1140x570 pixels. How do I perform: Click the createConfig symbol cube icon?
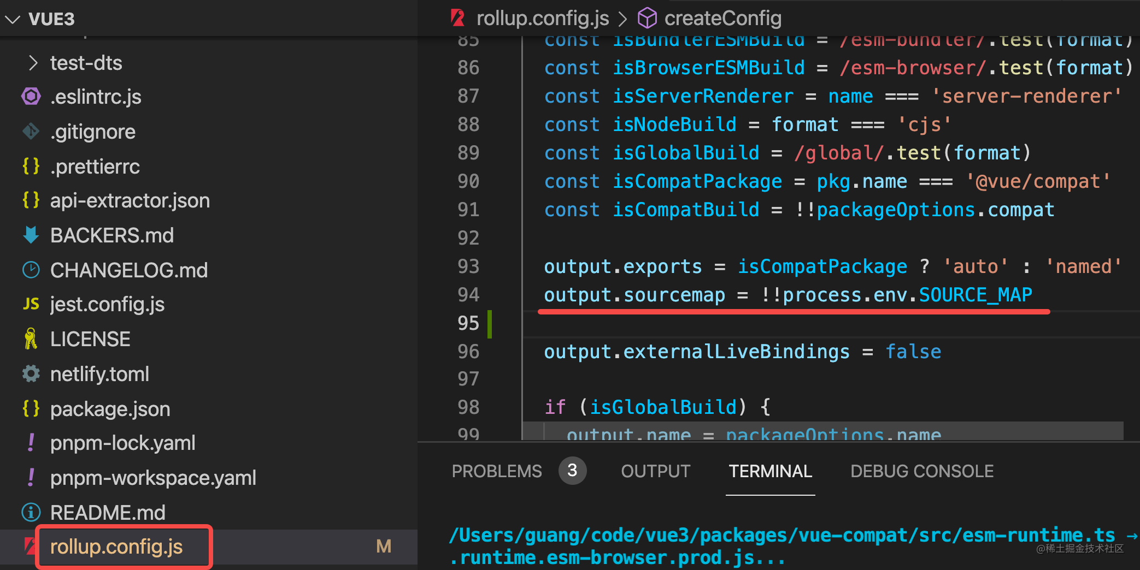(648, 19)
